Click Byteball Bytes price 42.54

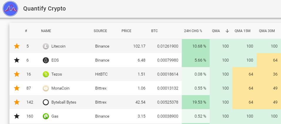point(140,102)
